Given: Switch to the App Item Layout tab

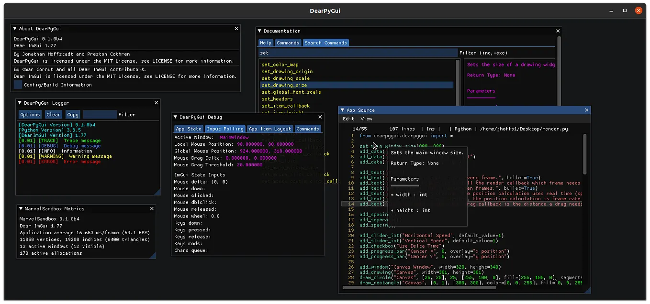Looking at the screenshot, I should click(270, 128).
